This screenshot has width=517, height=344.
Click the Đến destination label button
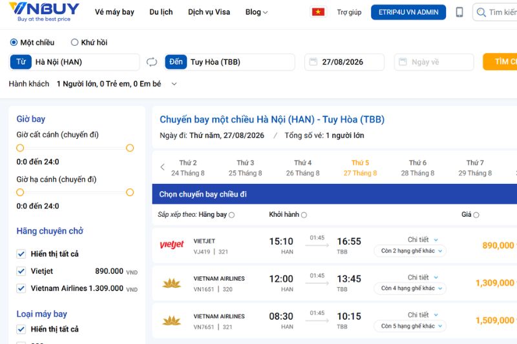click(176, 62)
